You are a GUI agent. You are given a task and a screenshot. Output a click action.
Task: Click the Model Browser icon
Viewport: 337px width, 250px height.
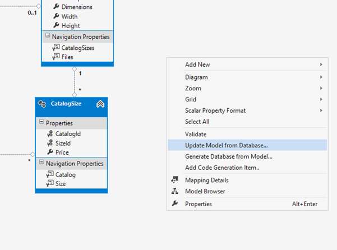click(x=174, y=191)
